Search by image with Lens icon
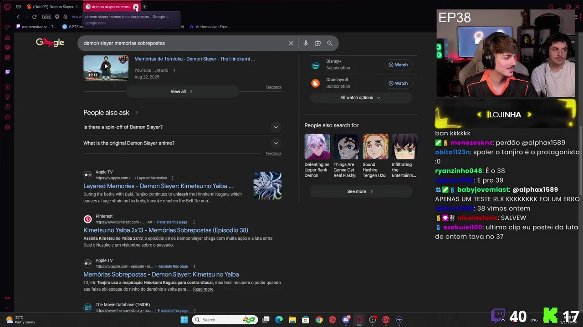 318,43
